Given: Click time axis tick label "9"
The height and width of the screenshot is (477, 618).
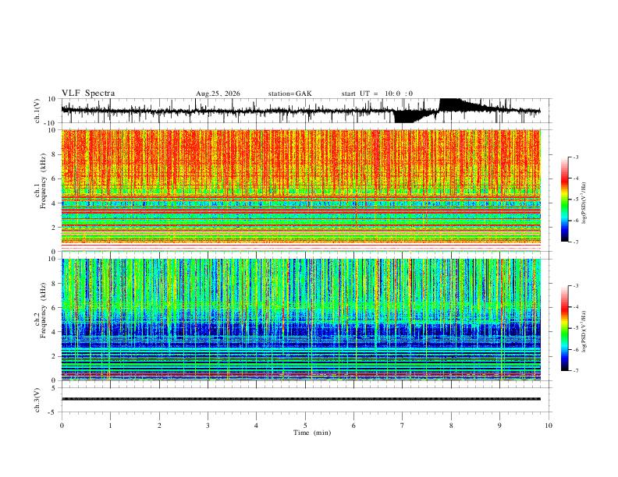Looking at the screenshot, I should click(499, 426).
